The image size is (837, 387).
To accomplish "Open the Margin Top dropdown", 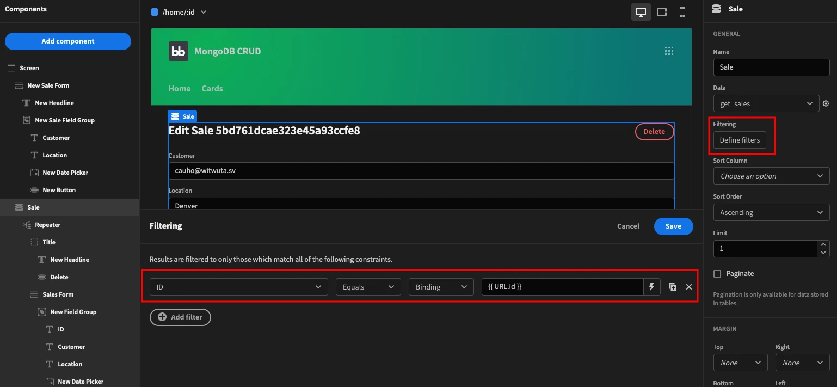I will [x=740, y=363].
